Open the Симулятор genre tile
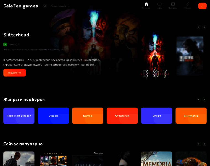This screenshot has width=210, height=166. coord(191,116)
